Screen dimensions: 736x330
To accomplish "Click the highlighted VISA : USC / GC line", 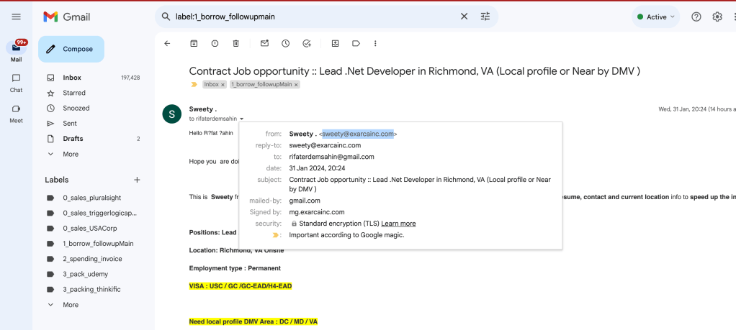I will point(241,286).
